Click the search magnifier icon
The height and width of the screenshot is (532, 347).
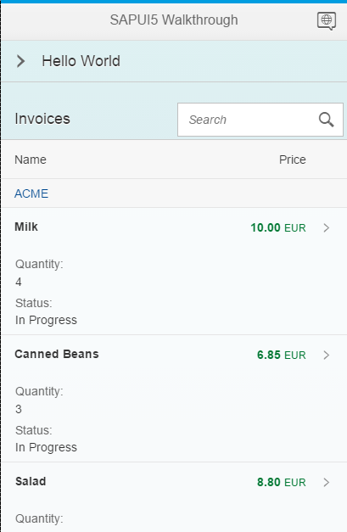tap(327, 120)
